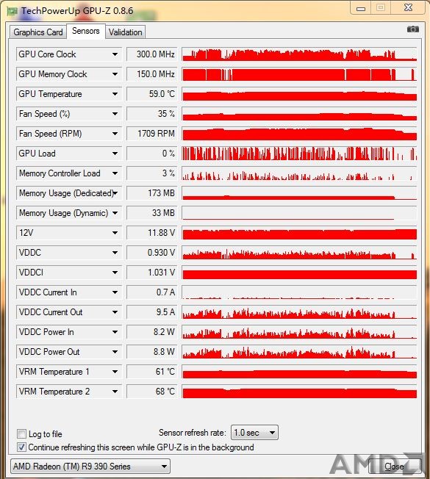Viewport: 430px width, 479px height.
Task: Click the 0 % GPU Load value
Action: [x=152, y=154]
